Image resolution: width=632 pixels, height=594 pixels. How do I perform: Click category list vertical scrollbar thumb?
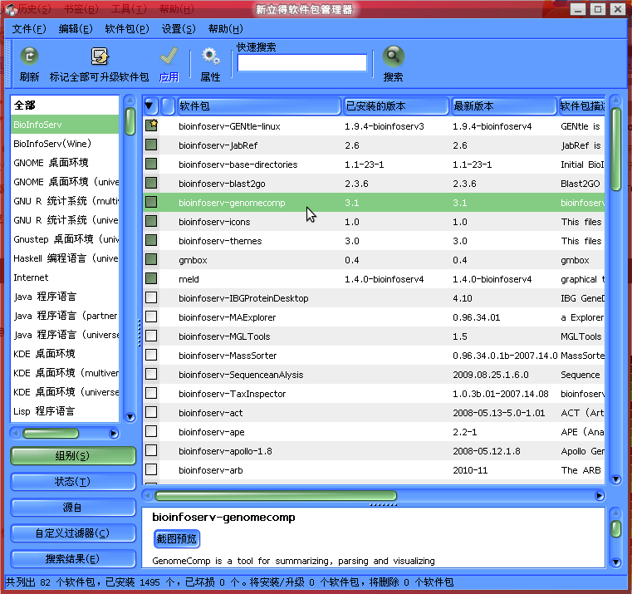[x=130, y=121]
